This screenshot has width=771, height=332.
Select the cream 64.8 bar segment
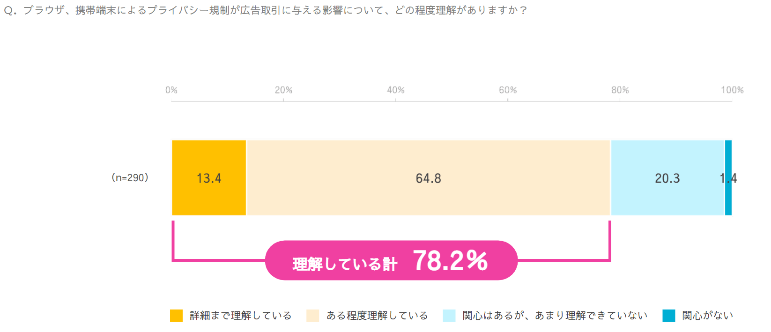(x=428, y=178)
